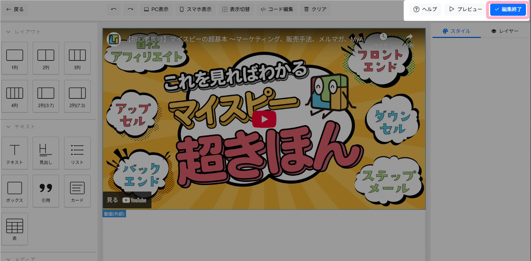
Task: Select the 2列(7:3) layout block
Action: (x=77, y=96)
